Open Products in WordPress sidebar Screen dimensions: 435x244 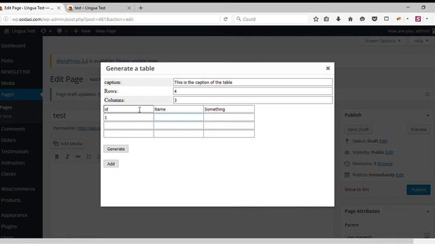coord(11,200)
